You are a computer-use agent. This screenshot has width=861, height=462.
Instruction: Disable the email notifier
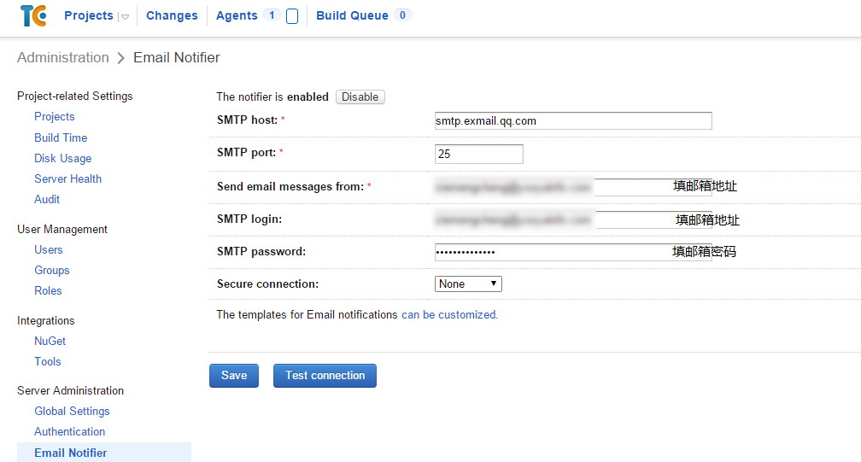360,97
